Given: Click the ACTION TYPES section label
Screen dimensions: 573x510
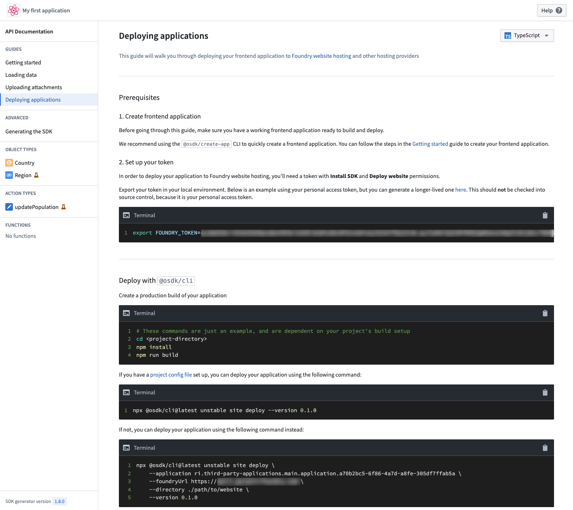Looking at the screenshot, I should (21, 193).
